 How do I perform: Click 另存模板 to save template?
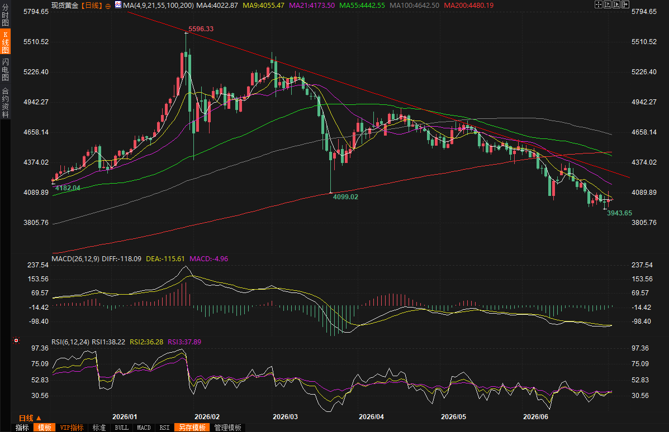click(192, 428)
